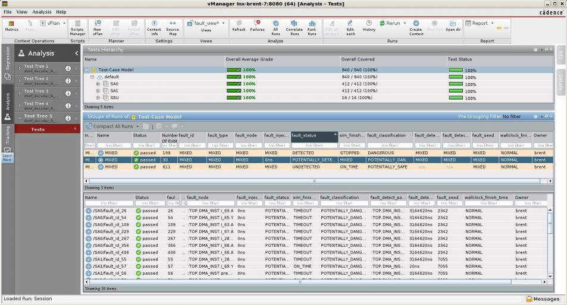Open the fault_view dropdown arrow

click(x=223, y=23)
